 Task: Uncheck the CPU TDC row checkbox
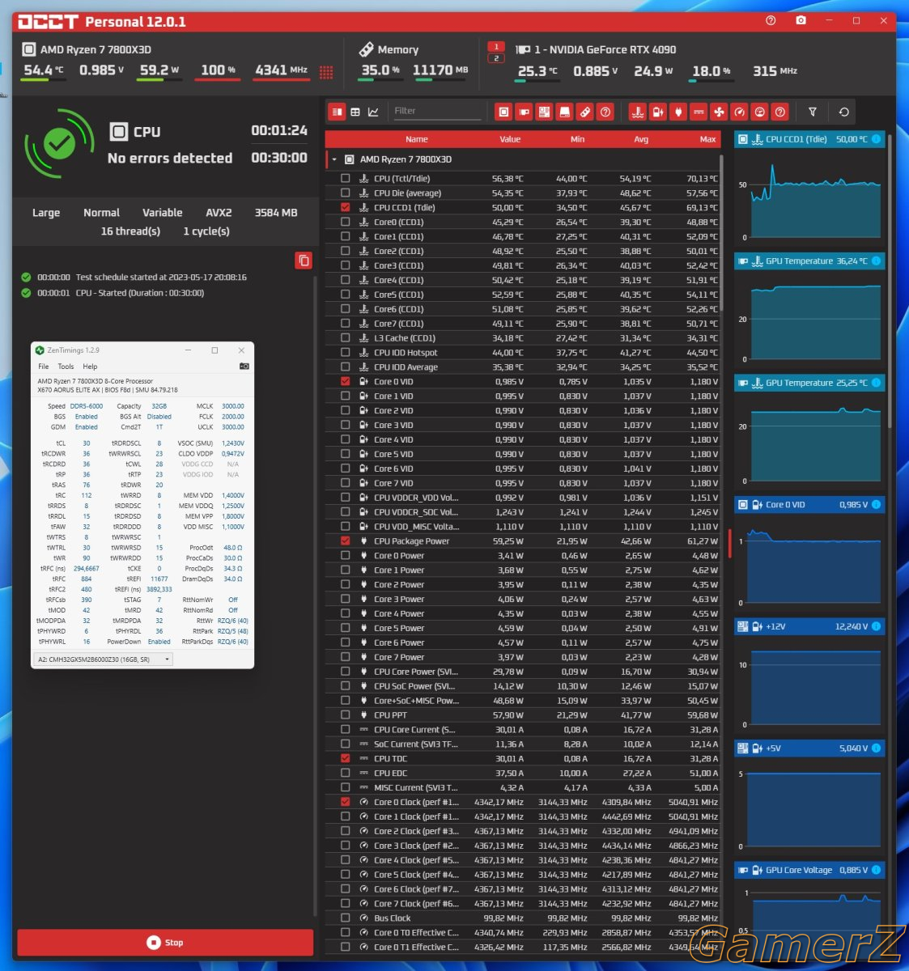click(x=346, y=758)
